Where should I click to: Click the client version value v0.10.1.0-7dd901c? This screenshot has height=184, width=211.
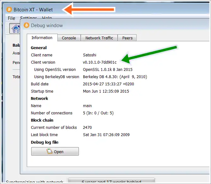pyautogui.click(x=100, y=62)
